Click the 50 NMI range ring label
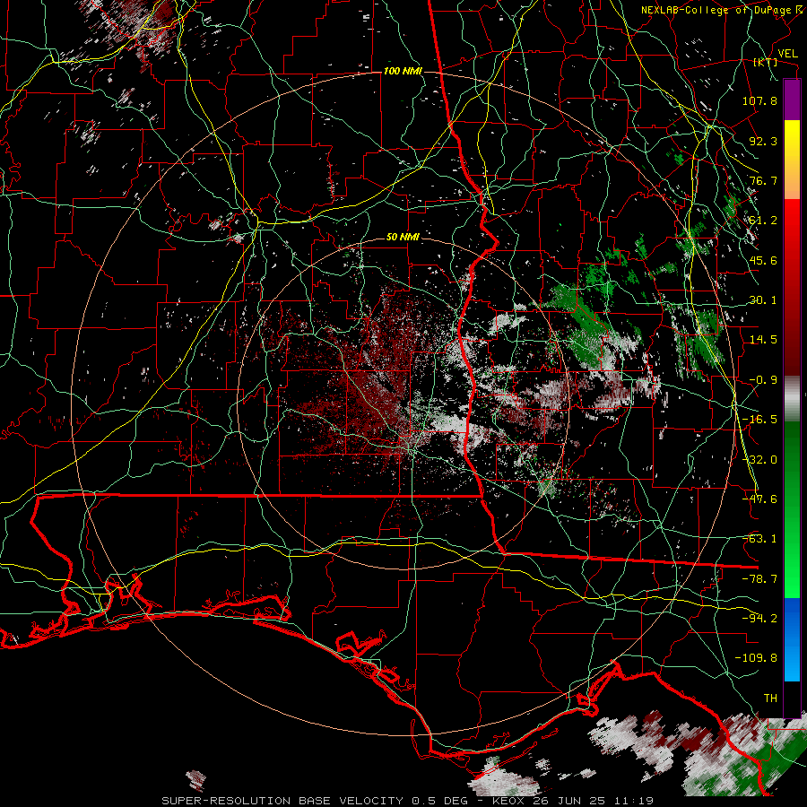The width and height of the screenshot is (807, 807). coord(403,238)
